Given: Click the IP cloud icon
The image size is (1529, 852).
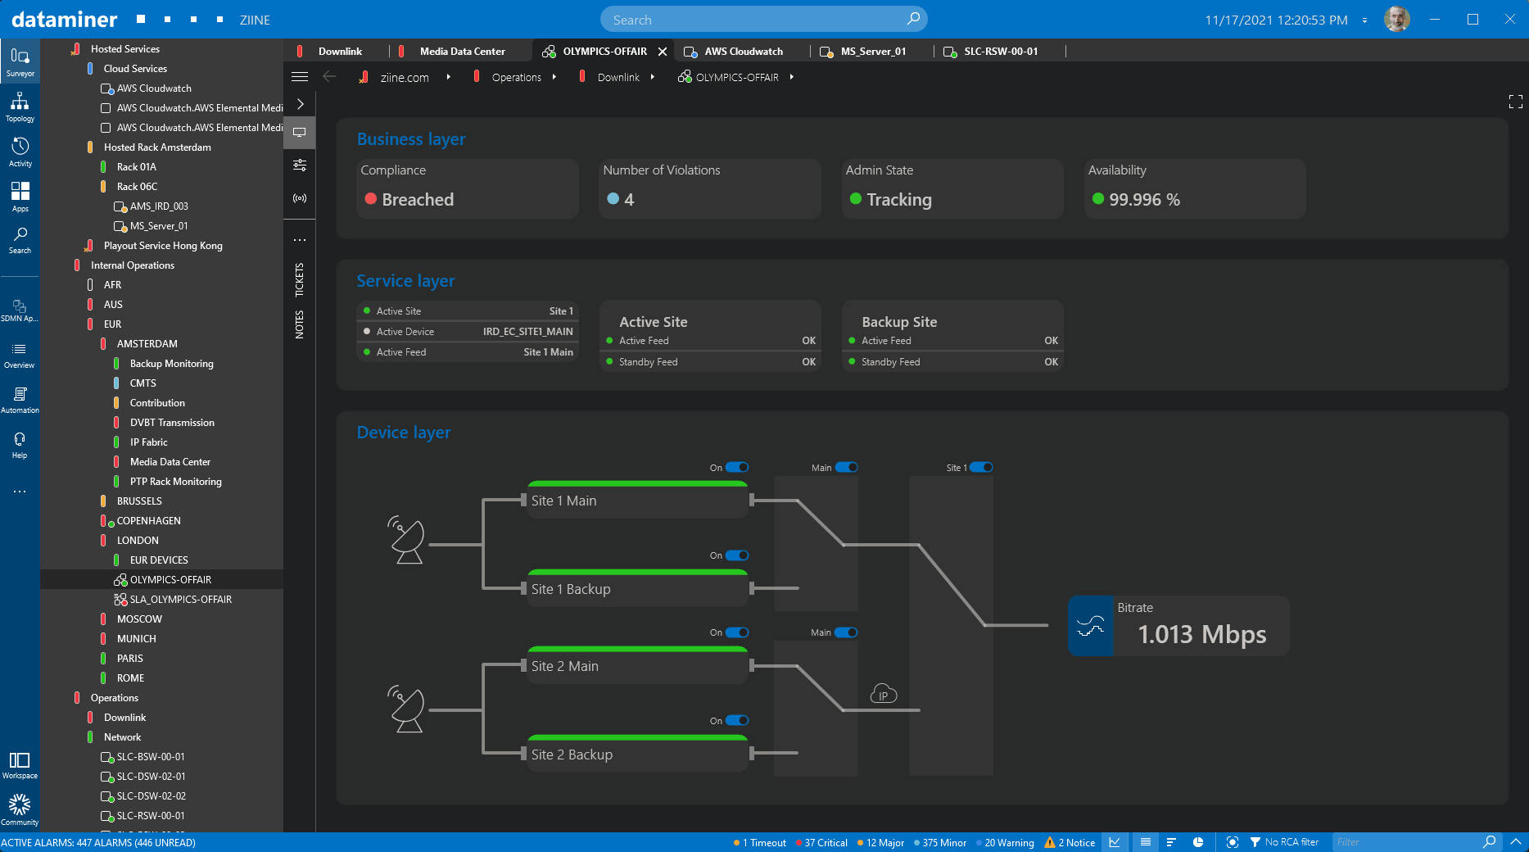Looking at the screenshot, I should 884,694.
